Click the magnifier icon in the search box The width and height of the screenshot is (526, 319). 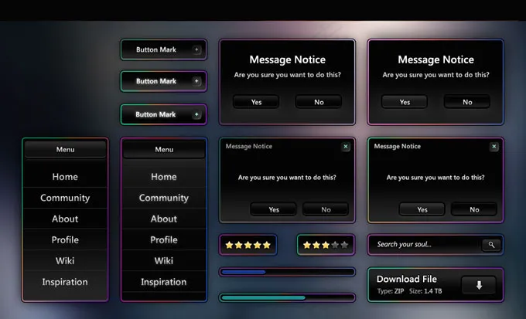pyautogui.click(x=490, y=245)
